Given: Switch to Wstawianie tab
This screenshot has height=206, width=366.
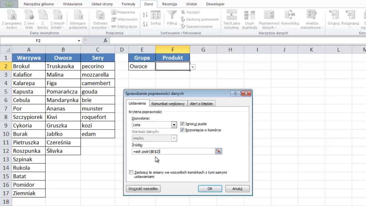Looking at the screenshot, I should tap(72, 4).
